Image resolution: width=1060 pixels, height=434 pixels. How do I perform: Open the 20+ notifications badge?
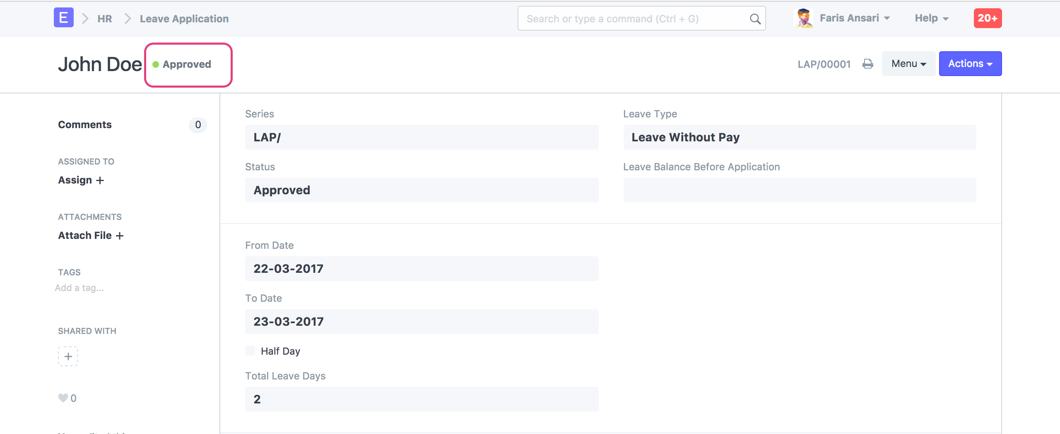click(x=987, y=18)
